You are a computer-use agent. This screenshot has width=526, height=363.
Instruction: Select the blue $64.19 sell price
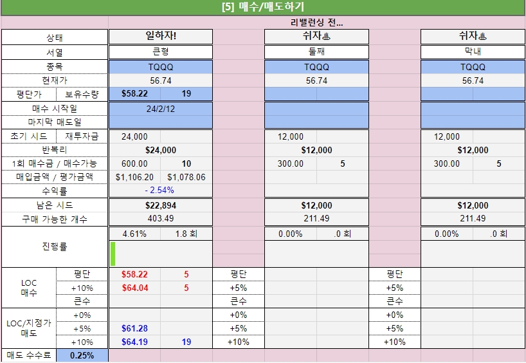click(134, 342)
